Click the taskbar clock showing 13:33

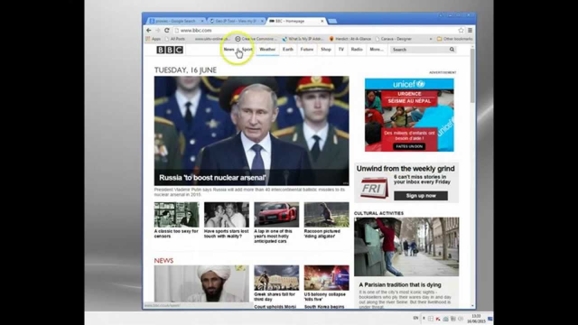coord(475,318)
